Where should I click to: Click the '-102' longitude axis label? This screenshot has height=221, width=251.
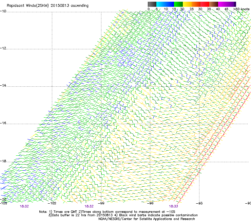[x=52, y=203]
